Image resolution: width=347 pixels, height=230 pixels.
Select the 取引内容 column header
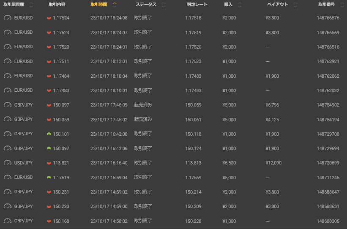57,5
